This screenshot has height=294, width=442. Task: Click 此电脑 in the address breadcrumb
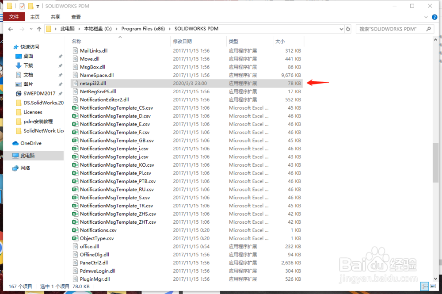pos(67,29)
